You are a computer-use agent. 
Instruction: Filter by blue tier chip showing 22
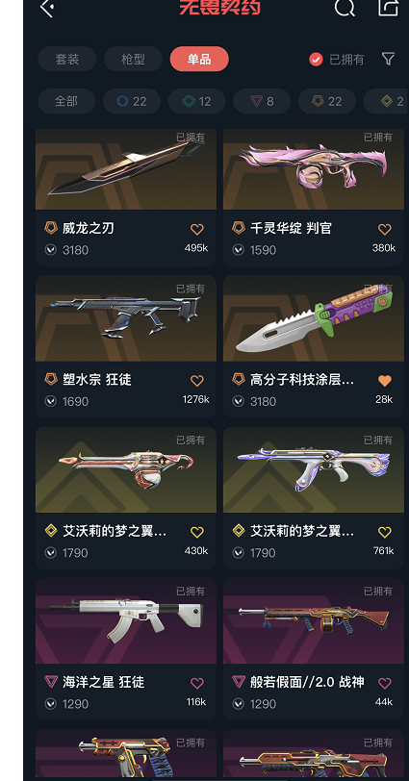[132, 102]
